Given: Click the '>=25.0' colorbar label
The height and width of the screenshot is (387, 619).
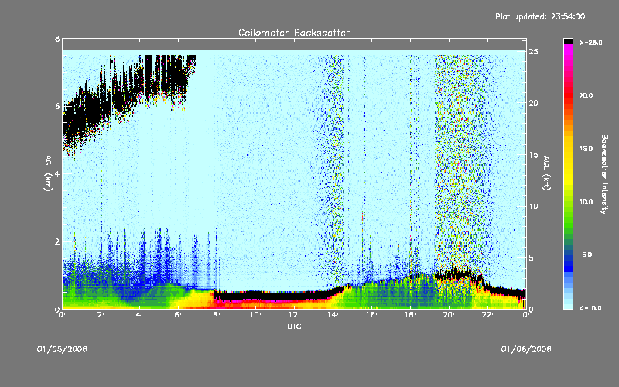Looking at the screenshot, I should [590, 43].
